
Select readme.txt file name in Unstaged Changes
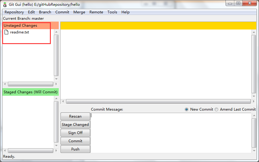click(x=19, y=32)
